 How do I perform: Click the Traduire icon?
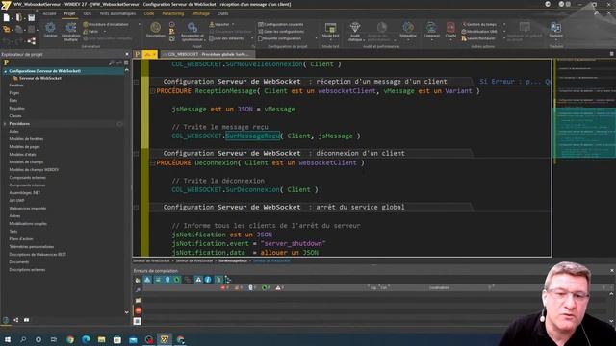pyautogui.click(x=555, y=28)
